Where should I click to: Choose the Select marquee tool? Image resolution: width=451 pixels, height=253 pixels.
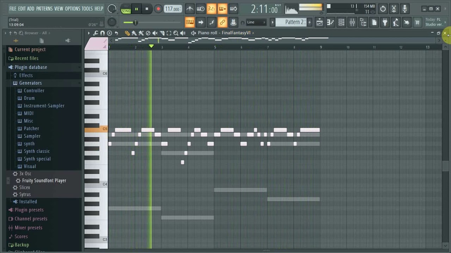click(169, 33)
